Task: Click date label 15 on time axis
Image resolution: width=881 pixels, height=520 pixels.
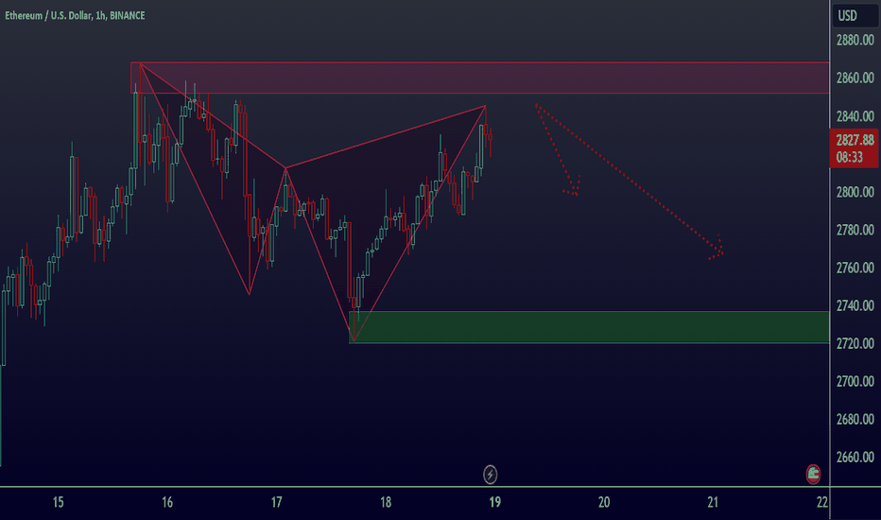Action: tap(58, 502)
